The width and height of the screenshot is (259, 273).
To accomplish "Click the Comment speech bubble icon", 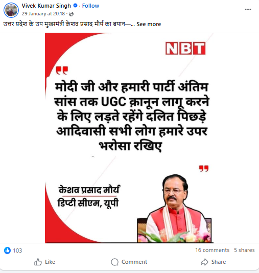I will tap(114, 262).
